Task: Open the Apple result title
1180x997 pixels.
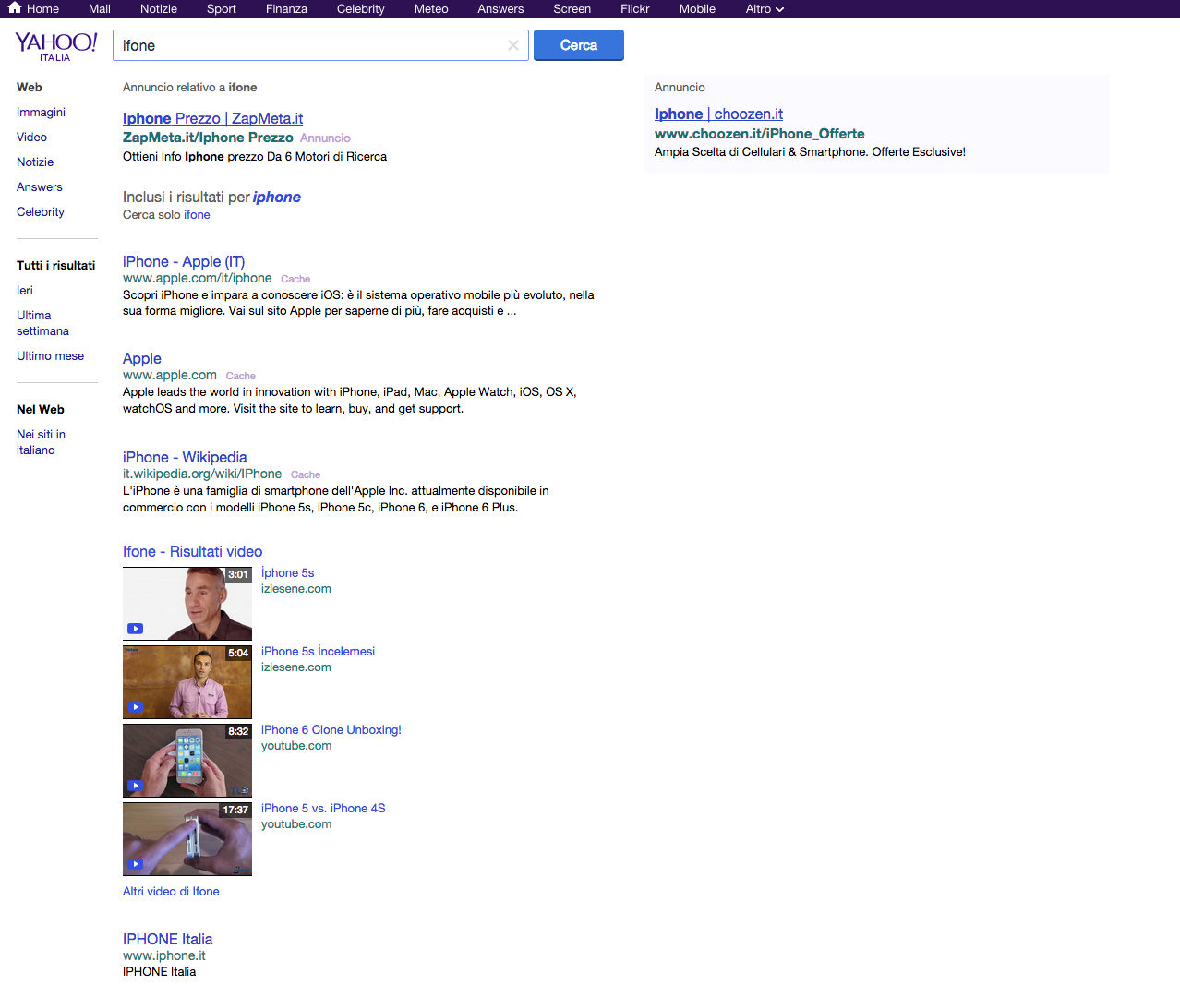Action: pos(142,358)
